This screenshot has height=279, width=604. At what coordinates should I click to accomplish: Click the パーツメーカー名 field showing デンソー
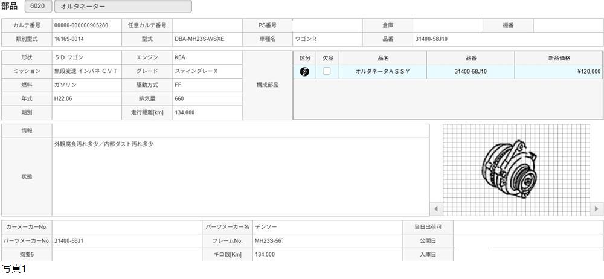point(327,227)
